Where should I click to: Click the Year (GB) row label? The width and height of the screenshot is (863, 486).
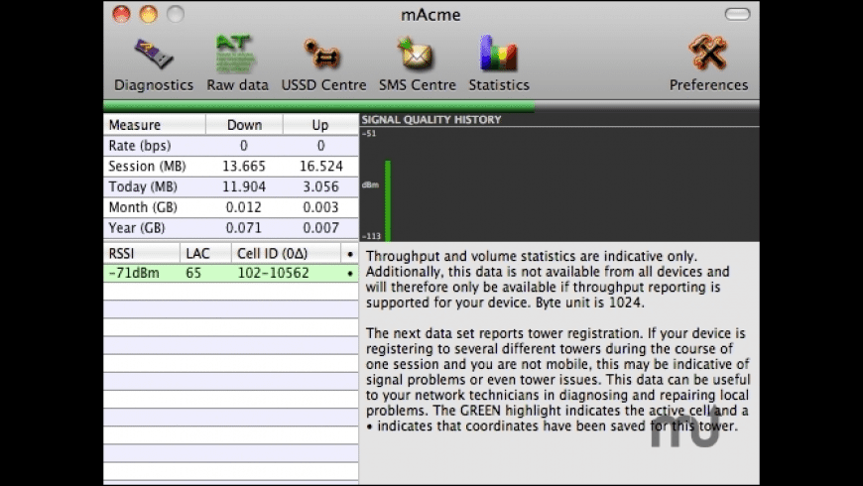137,228
